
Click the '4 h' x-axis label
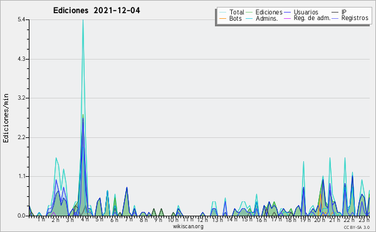85,219
